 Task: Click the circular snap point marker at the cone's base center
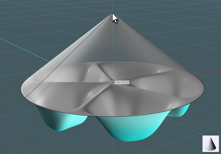pyautogui.click(x=113, y=82)
